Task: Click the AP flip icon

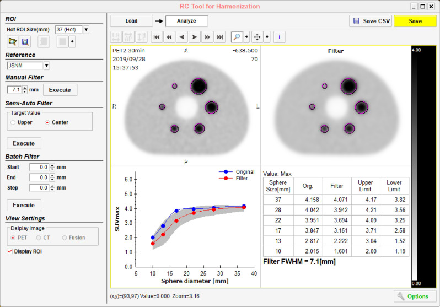Action: click(x=128, y=37)
